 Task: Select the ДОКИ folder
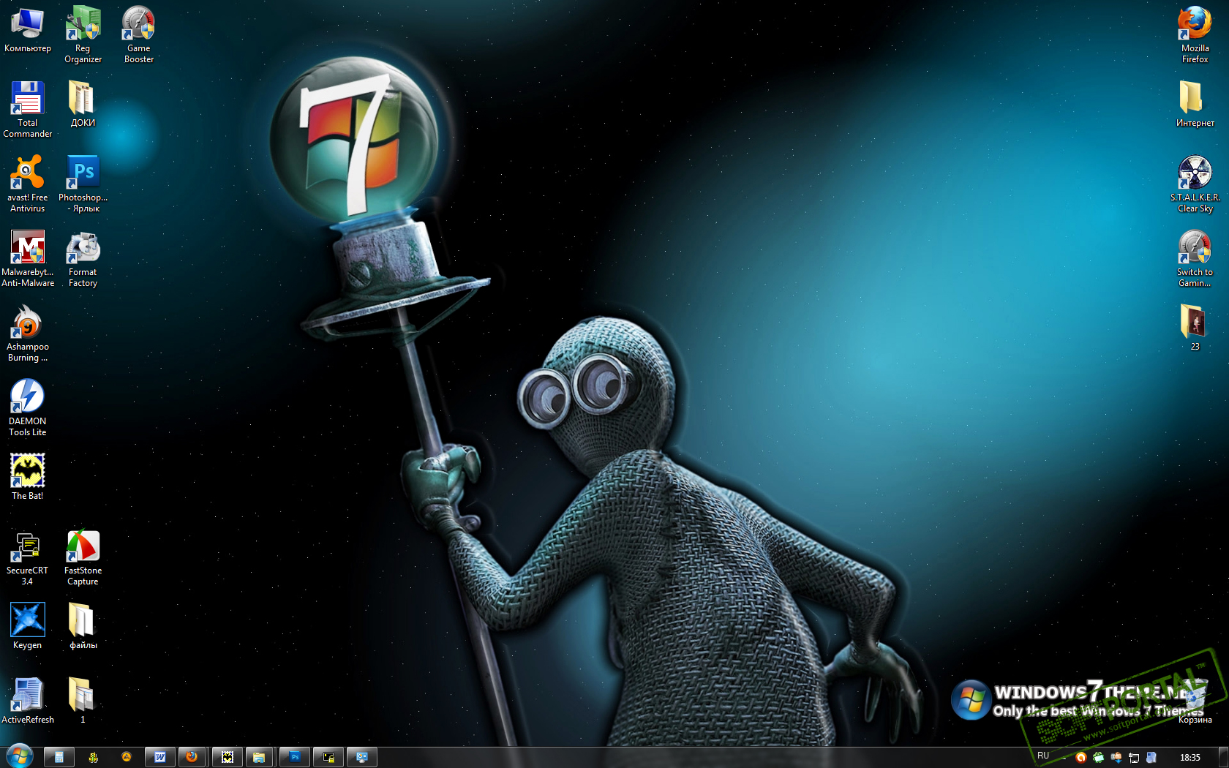coord(83,104)
